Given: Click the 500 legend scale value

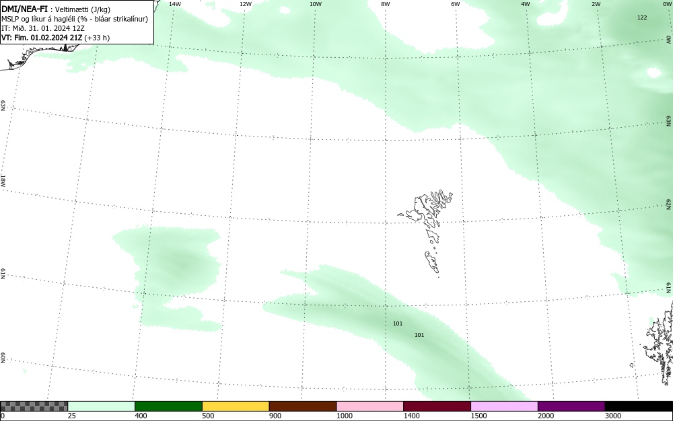Looking at the screenshot, I should tap(208, 416).
